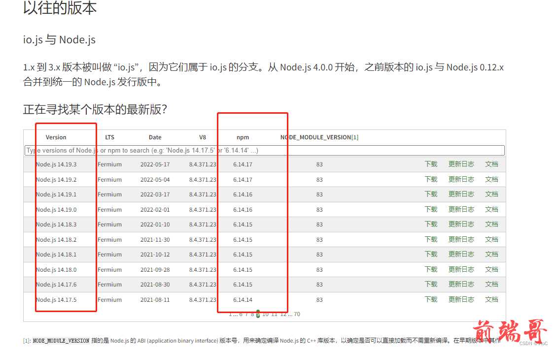Click the date cell 2022-02-01
Image resolution: width=555 pixels, height=350 pixels.
tap(155, 210)
